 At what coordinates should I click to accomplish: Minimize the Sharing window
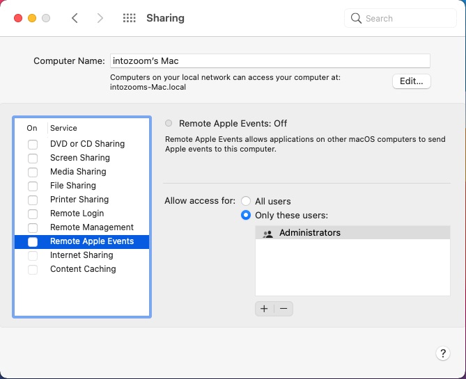click(32, 18)
